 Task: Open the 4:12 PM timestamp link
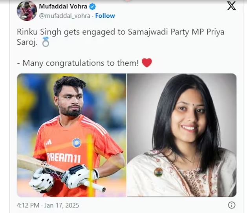(28, 206)
